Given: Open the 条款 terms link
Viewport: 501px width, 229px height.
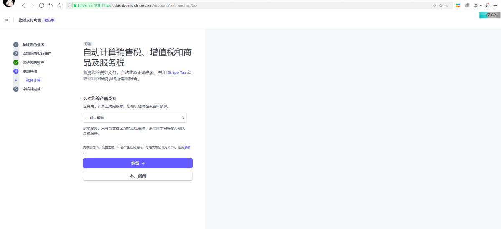Looking at the screenshot, I should pyautogui.click(x=187, y=147).
